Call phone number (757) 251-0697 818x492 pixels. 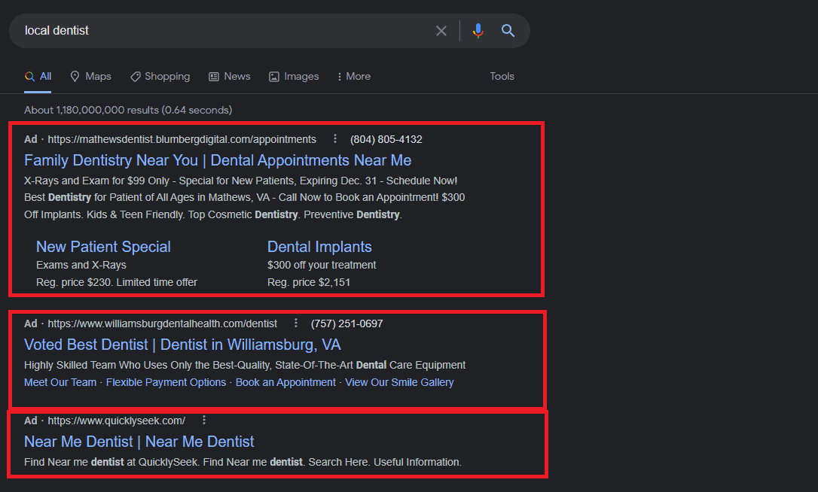coord(347,323)
